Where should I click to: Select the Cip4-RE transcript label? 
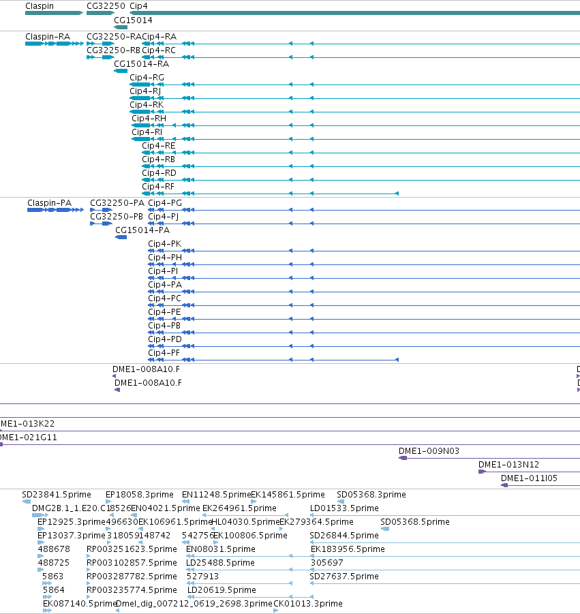[x=159, y=146]
